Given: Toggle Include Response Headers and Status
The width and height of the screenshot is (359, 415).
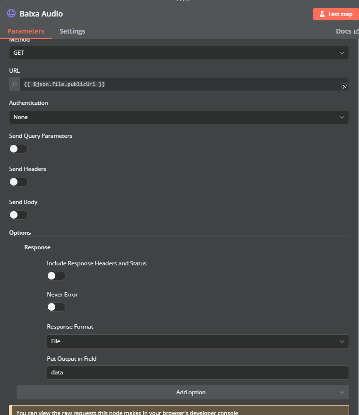Looking at the screenshot, I should (56, 276).
